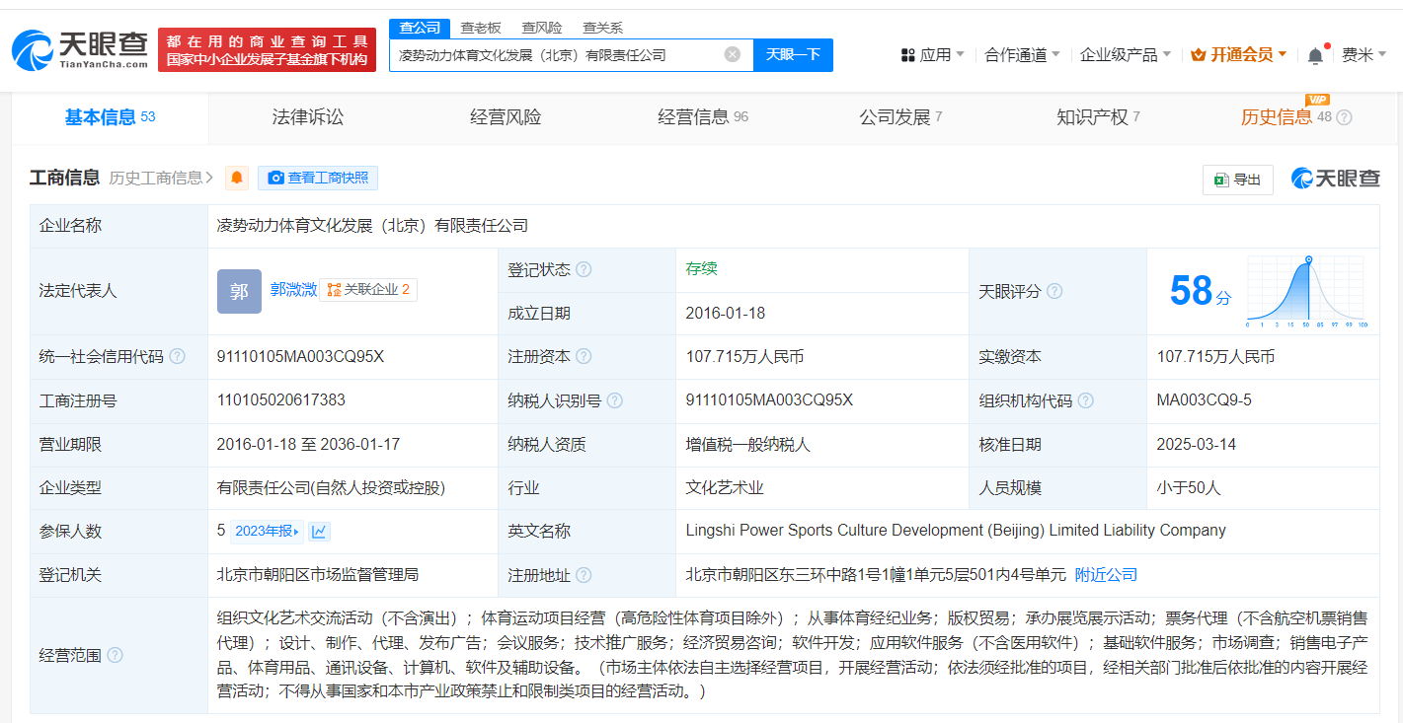Switch to the 法律诉讼 tab
Viewport: 1403px width, 723px height.
click(308, 117)
